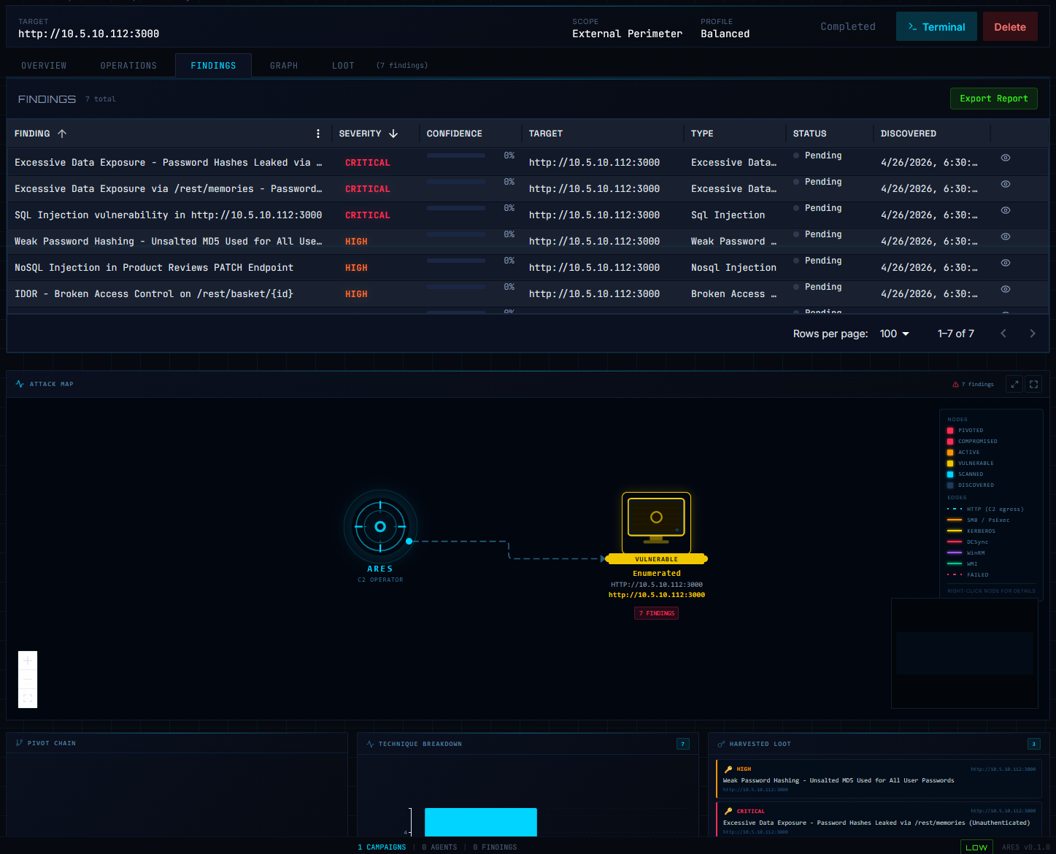
Task: Open the Excessive Data Exposure CRITICAL loot card
Action: tap(879, 820)
